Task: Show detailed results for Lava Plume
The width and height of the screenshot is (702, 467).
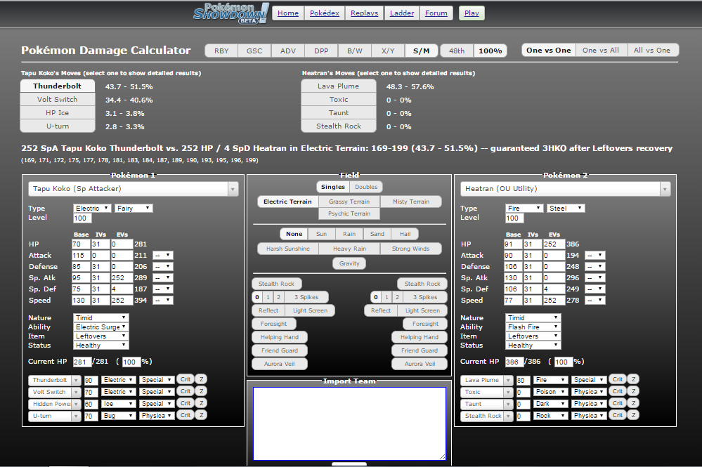Action: click(338, 86)
